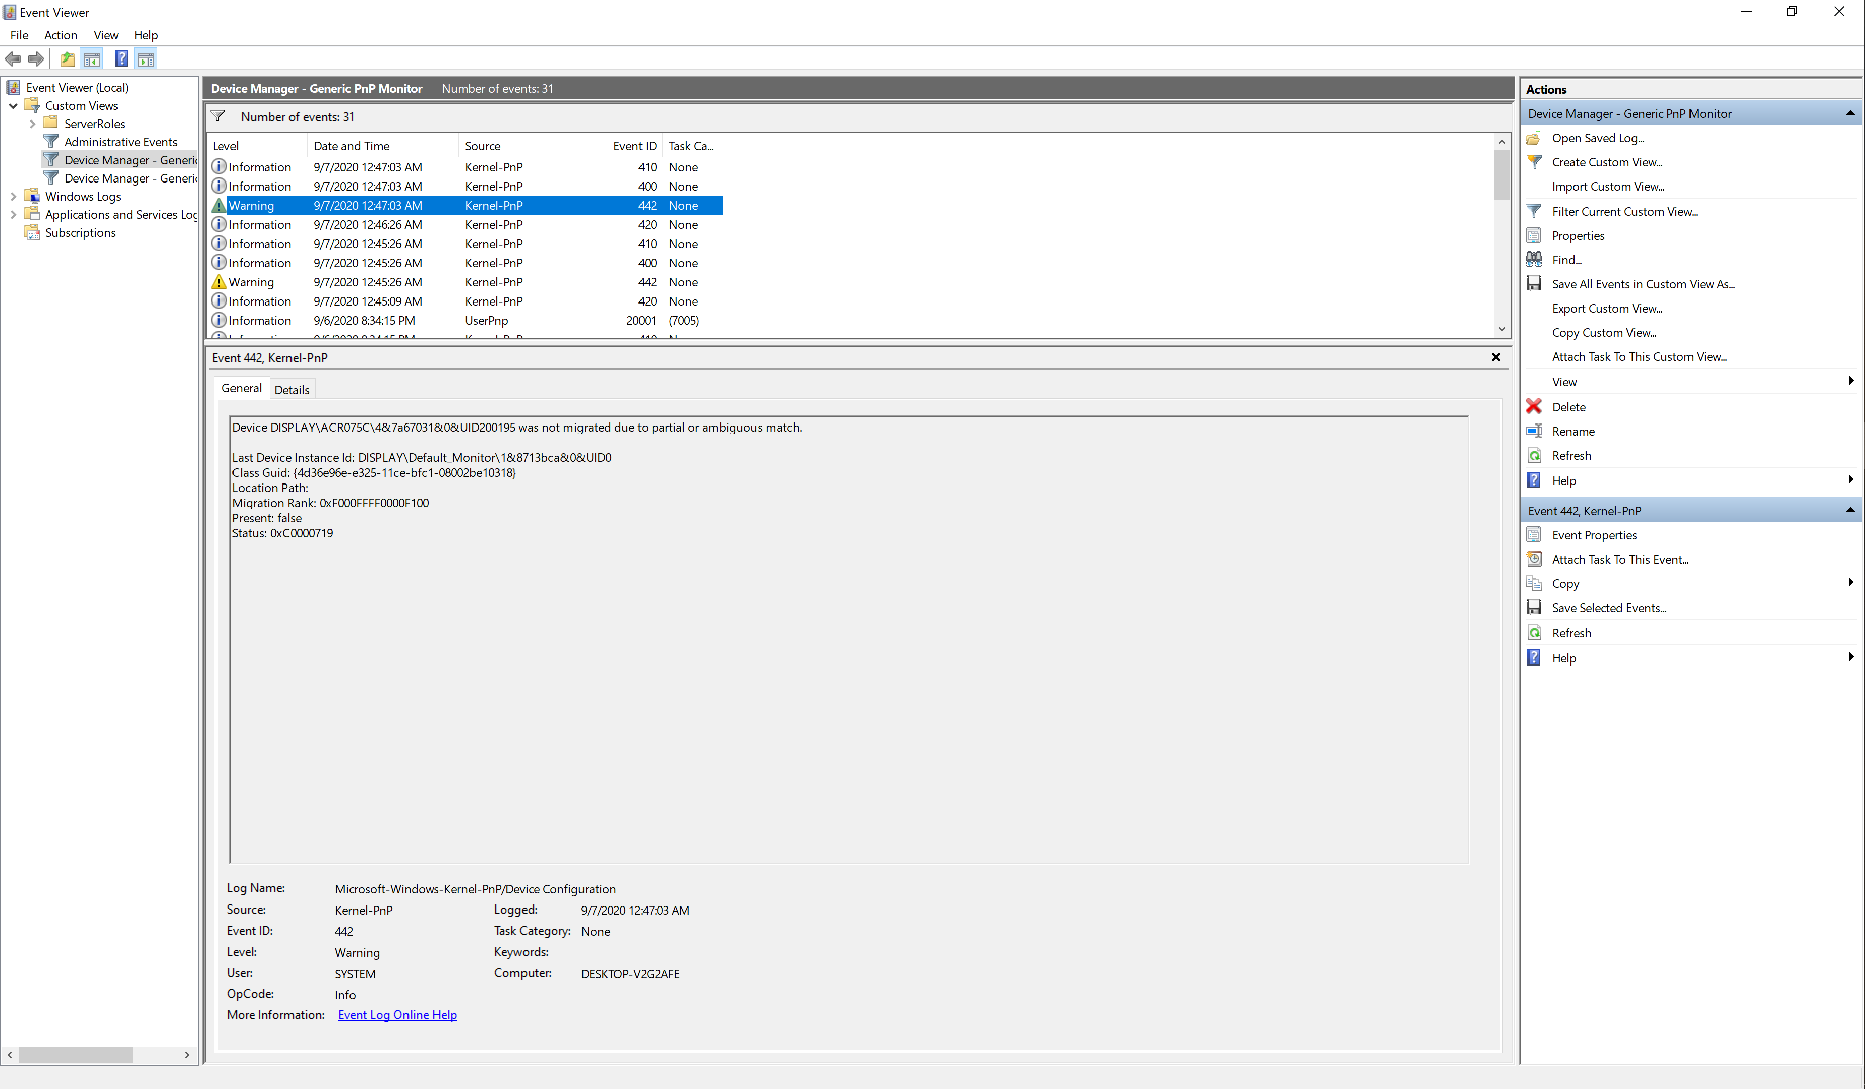Click the event list vertical scrollbar thumb
Viewport: 1865px width, 1089px height.
coord(1502,175)
